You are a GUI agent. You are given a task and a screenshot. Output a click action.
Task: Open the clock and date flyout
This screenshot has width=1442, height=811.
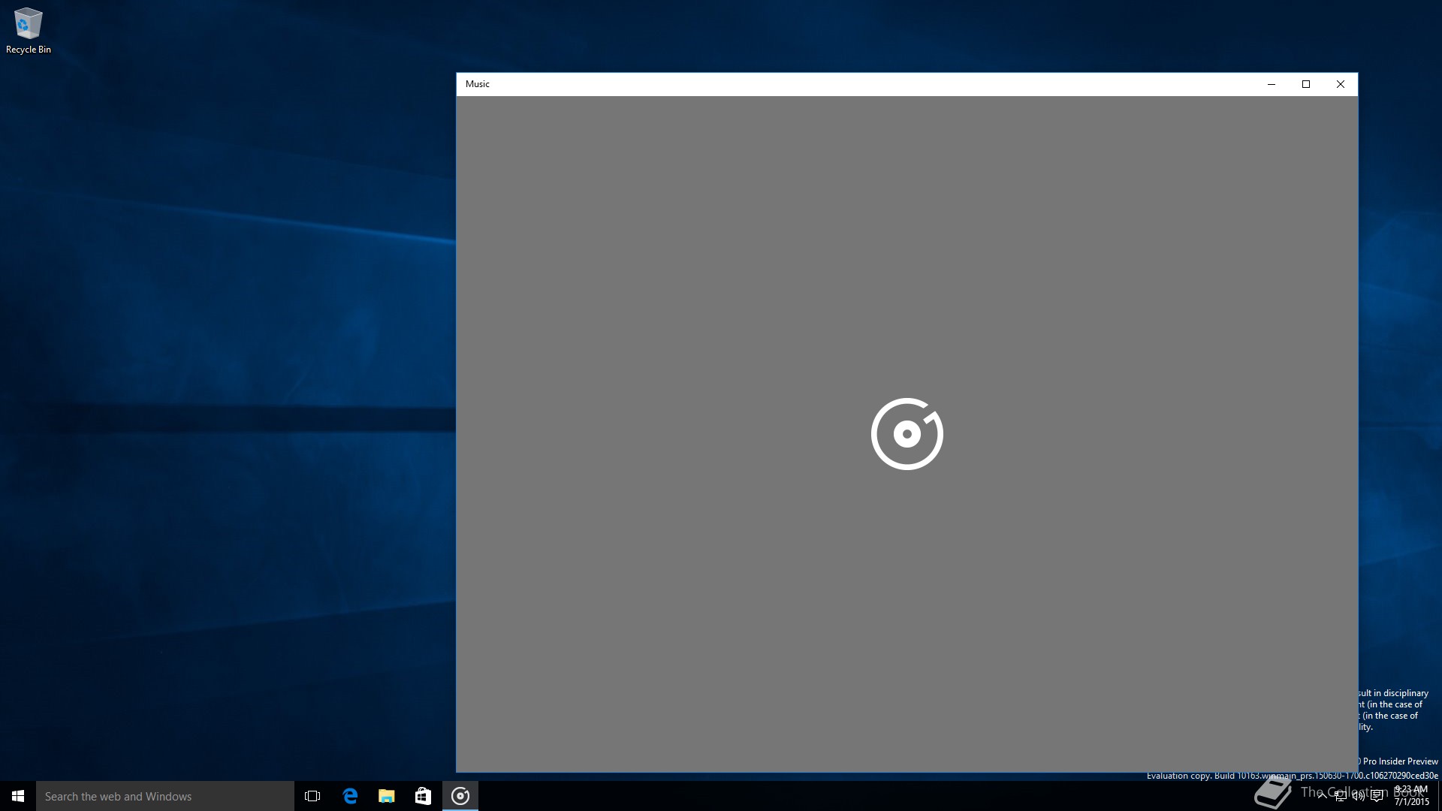click(x=1411, y=796)
